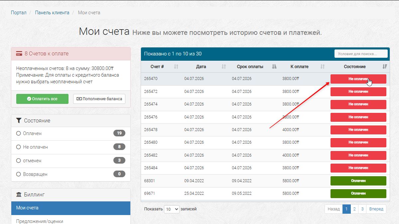The height and width of the screenshot is (224, 399).
Task: Click Не оплачен status for invoice 265474
Action: coord(358,104)
